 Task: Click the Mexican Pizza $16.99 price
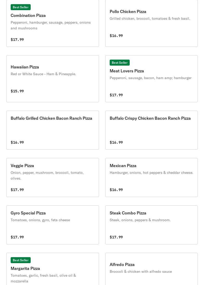click(116, 190)
